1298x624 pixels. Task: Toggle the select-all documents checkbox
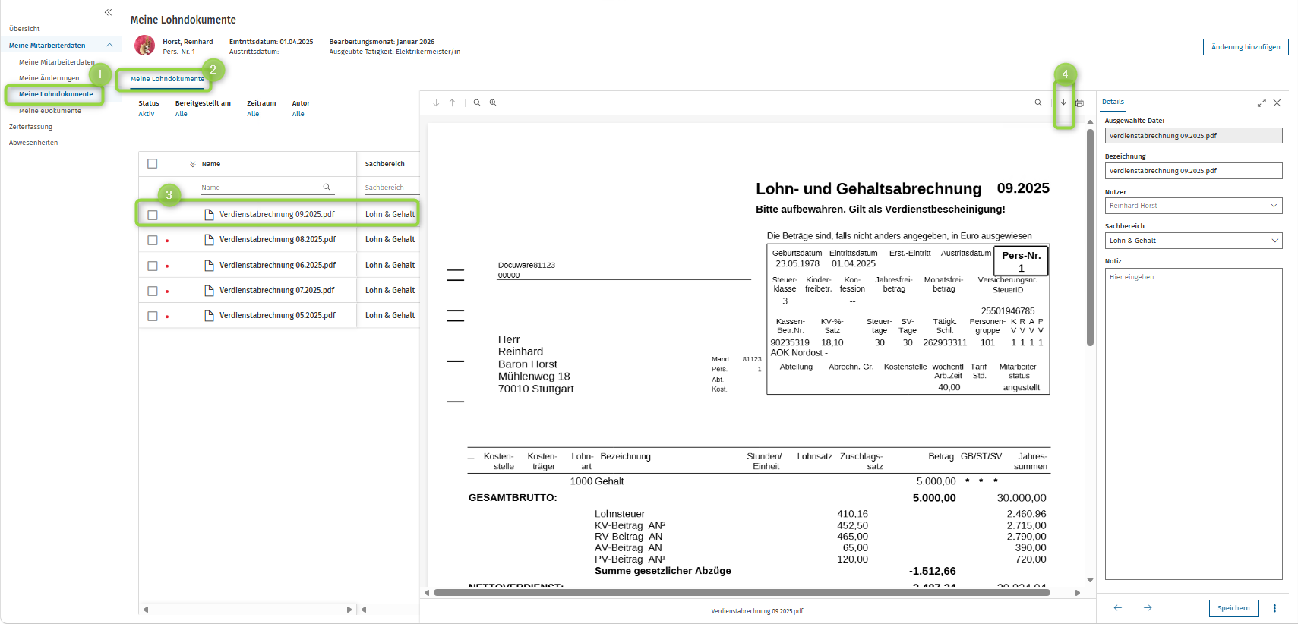tap(153, 164)
